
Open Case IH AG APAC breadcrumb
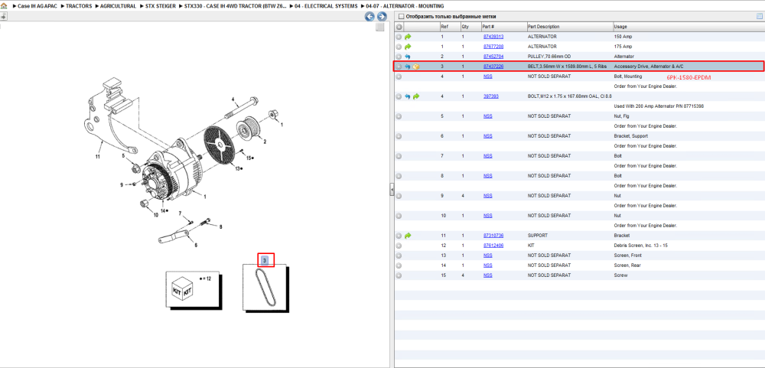click(x=38, y=6)
